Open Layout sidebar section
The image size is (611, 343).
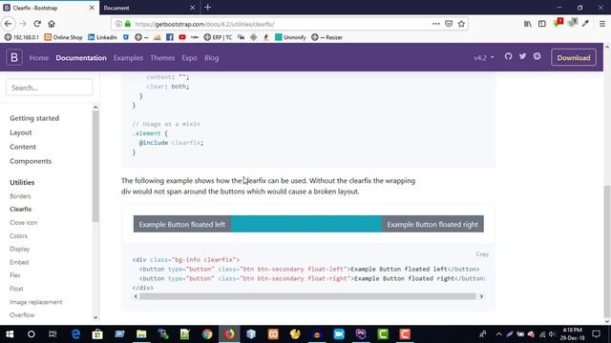21,132
